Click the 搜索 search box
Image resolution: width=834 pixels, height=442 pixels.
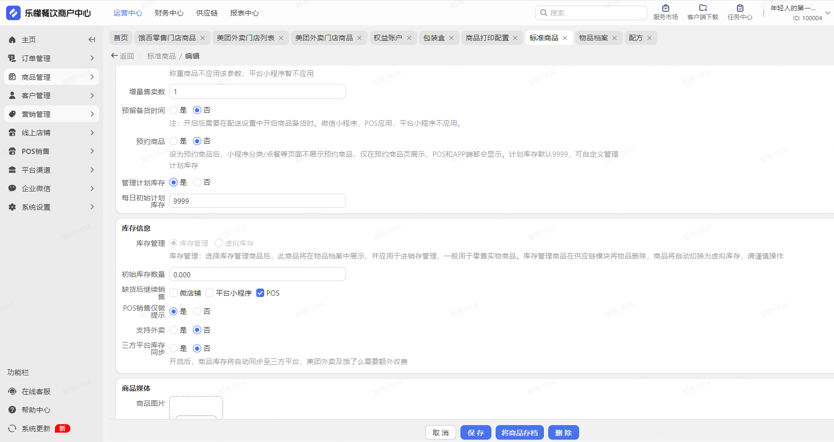tap(591, 13)
